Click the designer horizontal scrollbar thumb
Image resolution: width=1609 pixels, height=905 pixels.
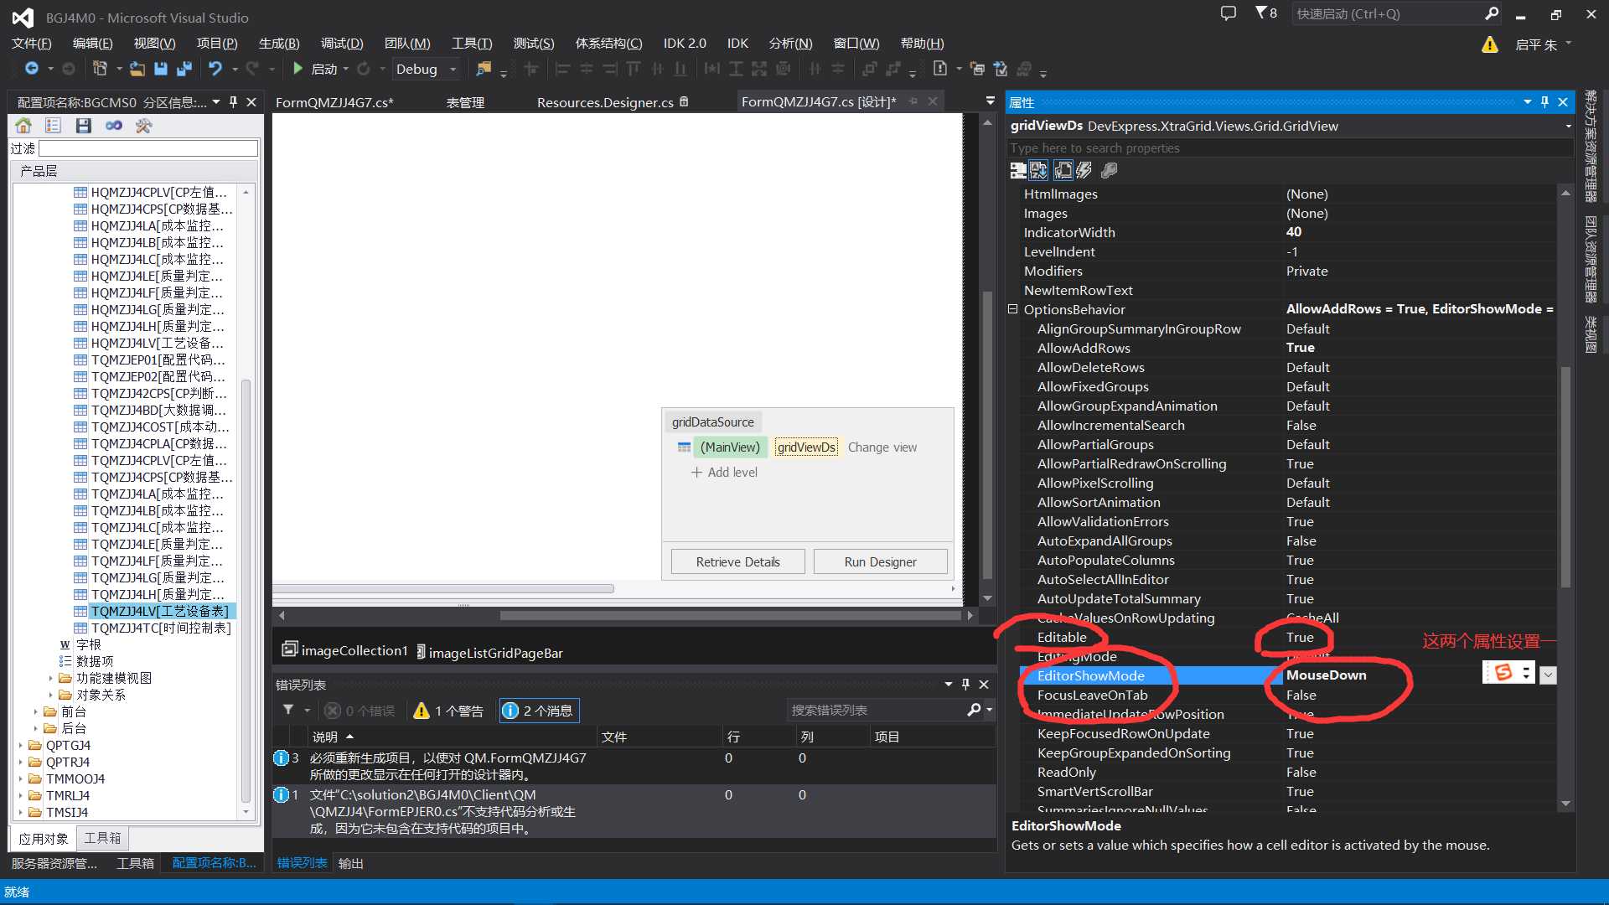click(x=730, y=615)
